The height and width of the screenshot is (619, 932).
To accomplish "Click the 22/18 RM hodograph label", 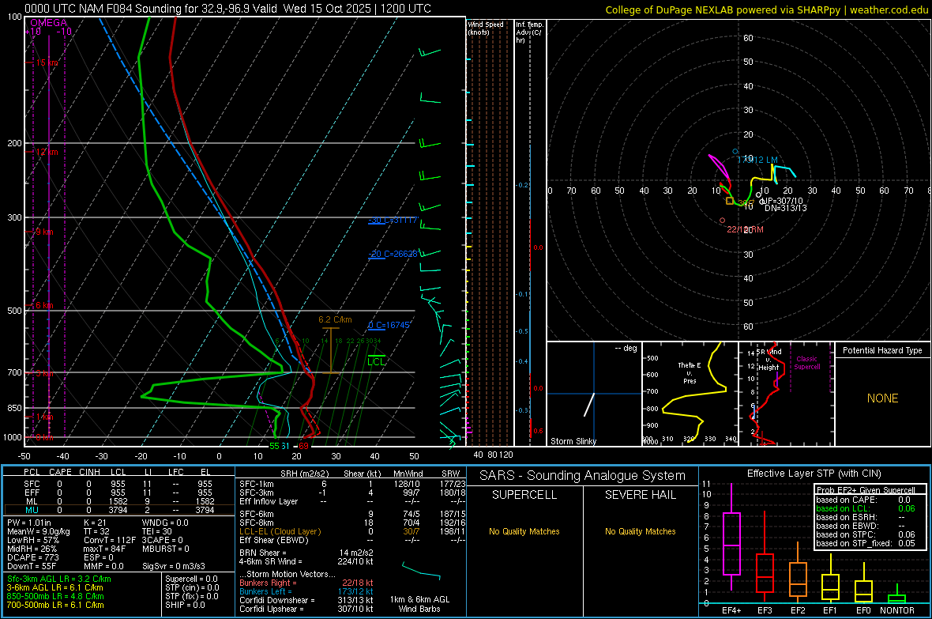I will coord(745,229).
